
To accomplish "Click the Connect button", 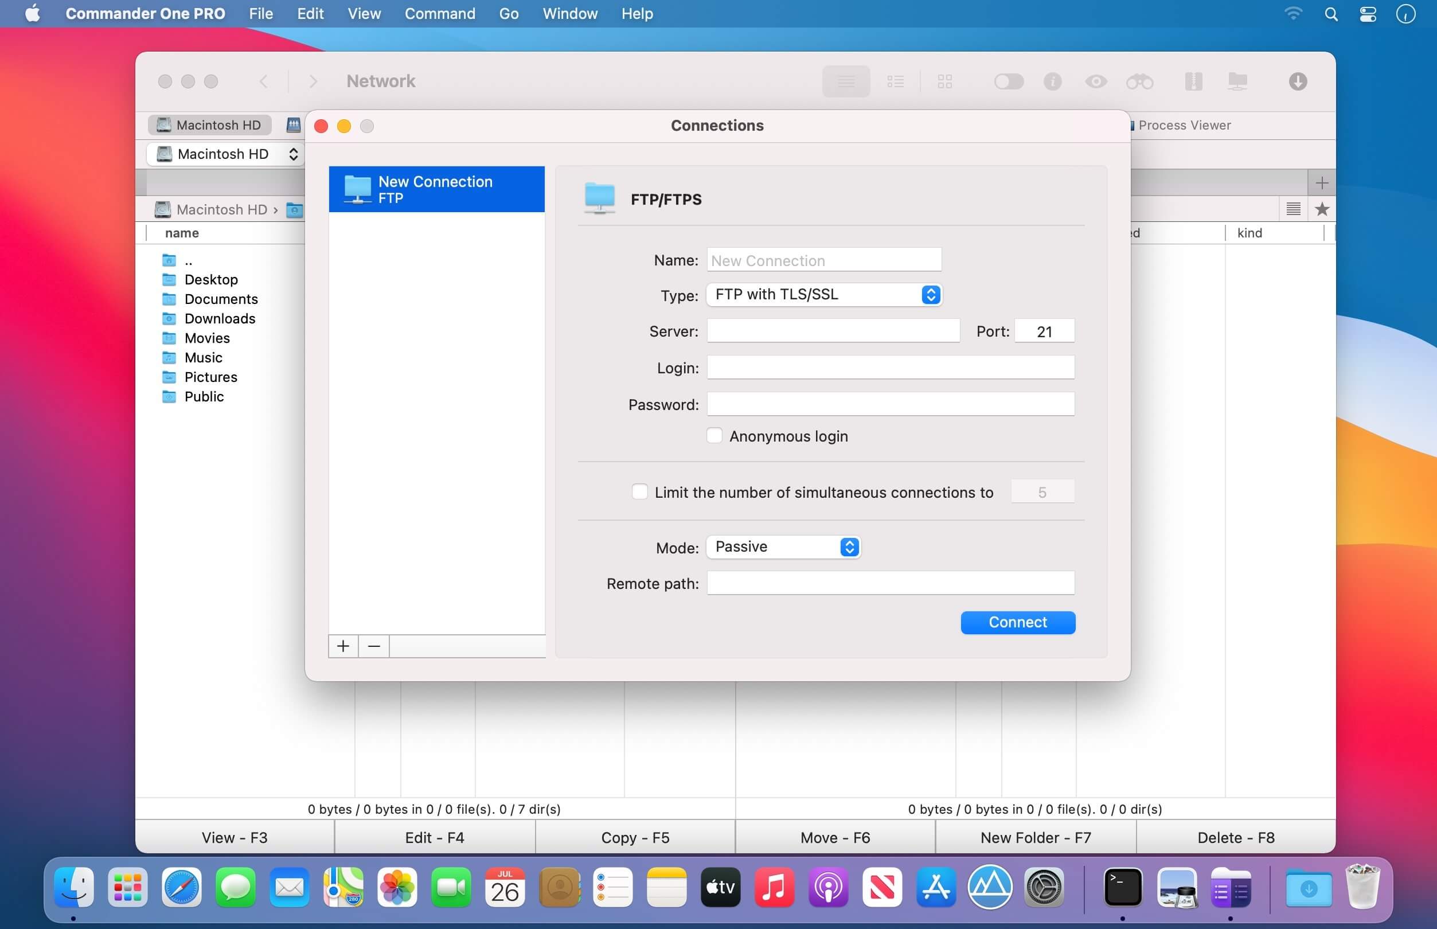I will tap(1017, 623).
